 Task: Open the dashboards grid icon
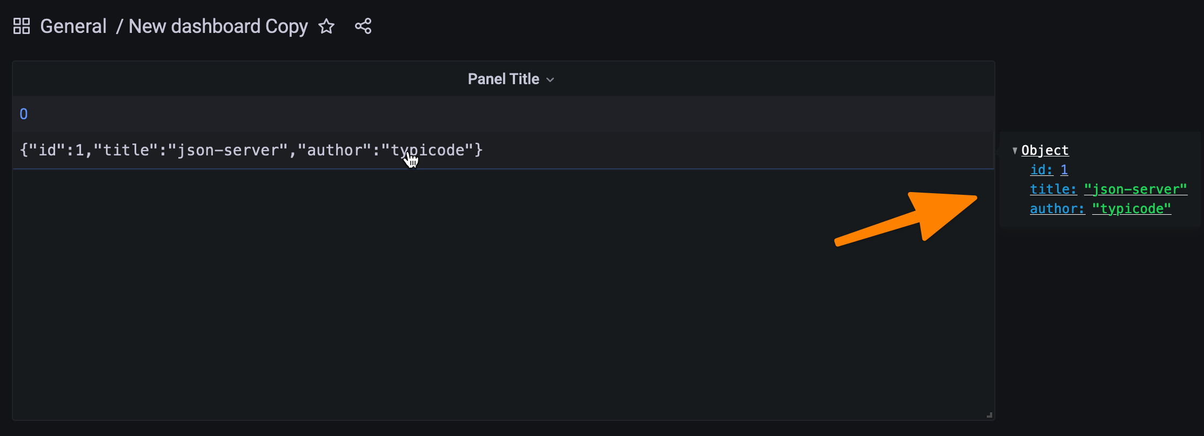click(x=22, y=26)
